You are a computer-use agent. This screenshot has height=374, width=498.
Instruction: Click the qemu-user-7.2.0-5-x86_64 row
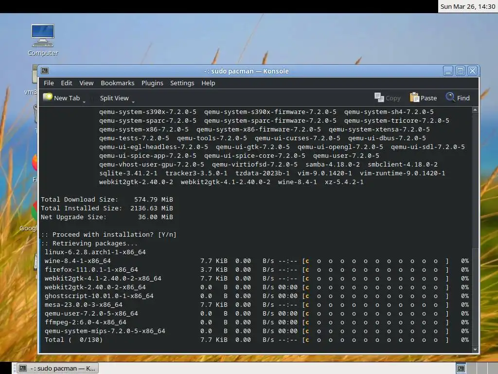pyautogui.click(x=257, y=314)
